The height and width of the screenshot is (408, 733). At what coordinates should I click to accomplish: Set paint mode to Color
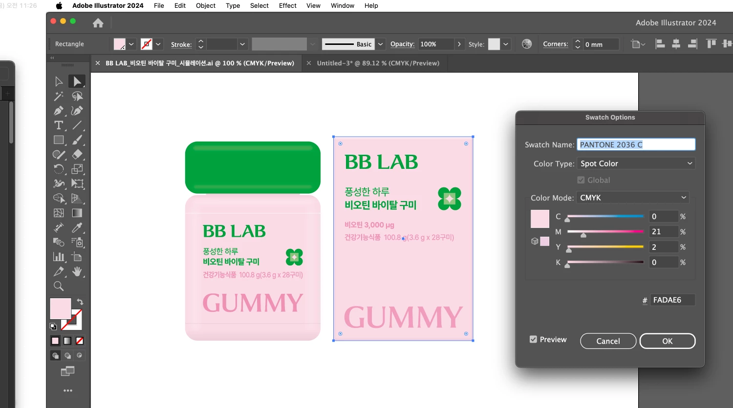click(x=55, y=341)
